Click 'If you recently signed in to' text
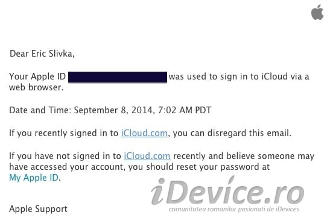Image resolution: width=330 pixels, height=218 pixels. tap(64, 133)
